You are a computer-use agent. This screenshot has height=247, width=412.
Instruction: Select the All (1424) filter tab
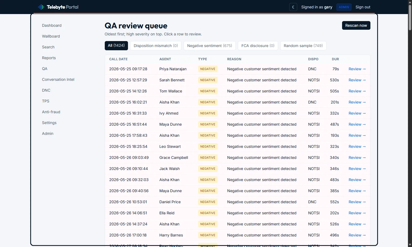tap(116, 46)
